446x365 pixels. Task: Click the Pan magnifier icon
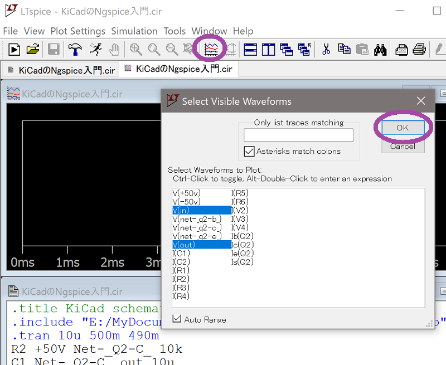pyautogui.click(x=154, y=50)
